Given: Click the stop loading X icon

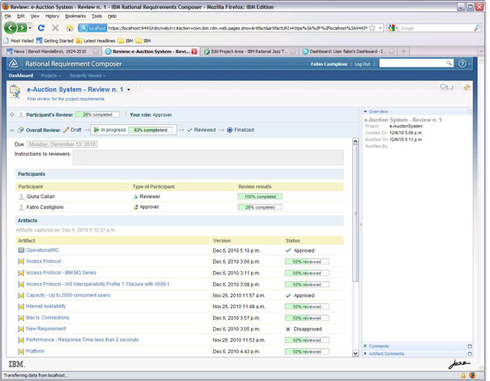Looking at the screenshot, I should coord(55,28).
